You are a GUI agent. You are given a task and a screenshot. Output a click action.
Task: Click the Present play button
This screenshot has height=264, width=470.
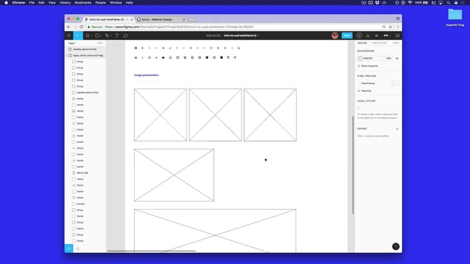click(x=359, y=36)
